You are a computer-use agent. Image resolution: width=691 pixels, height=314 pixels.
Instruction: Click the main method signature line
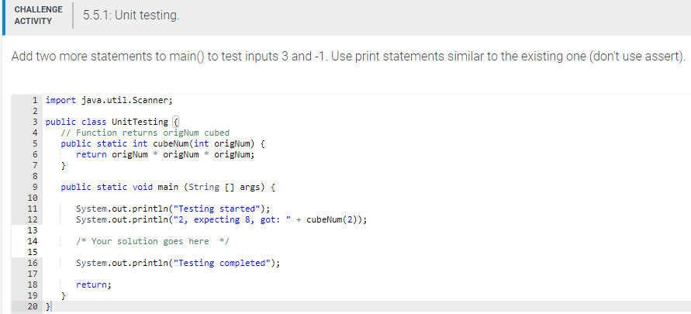[x=168, y=187]
